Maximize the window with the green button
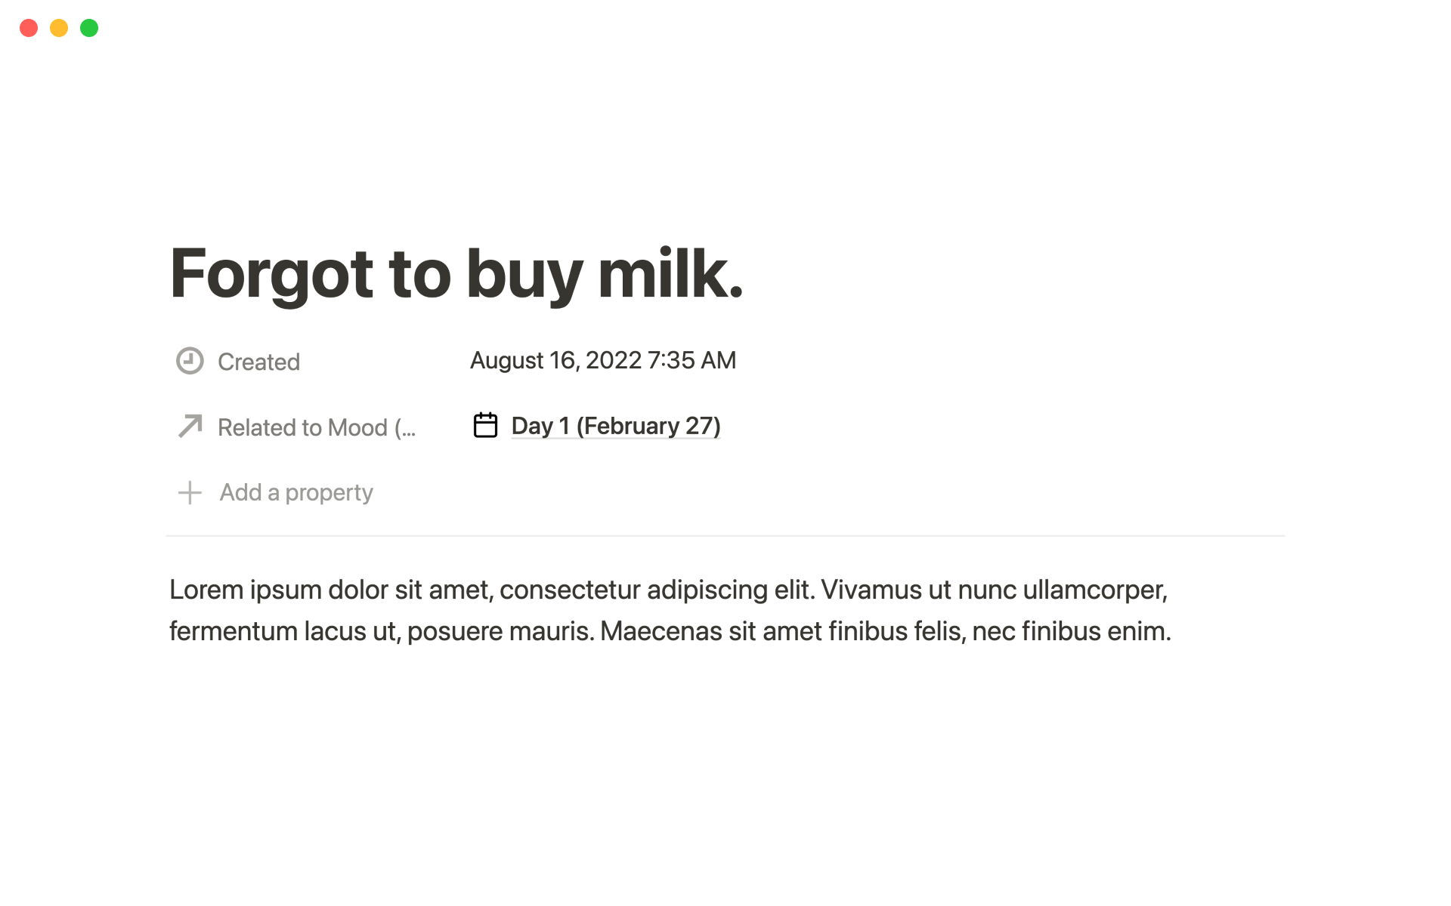This screenshot has width=1451, height=906. click(x=89, y=28)
